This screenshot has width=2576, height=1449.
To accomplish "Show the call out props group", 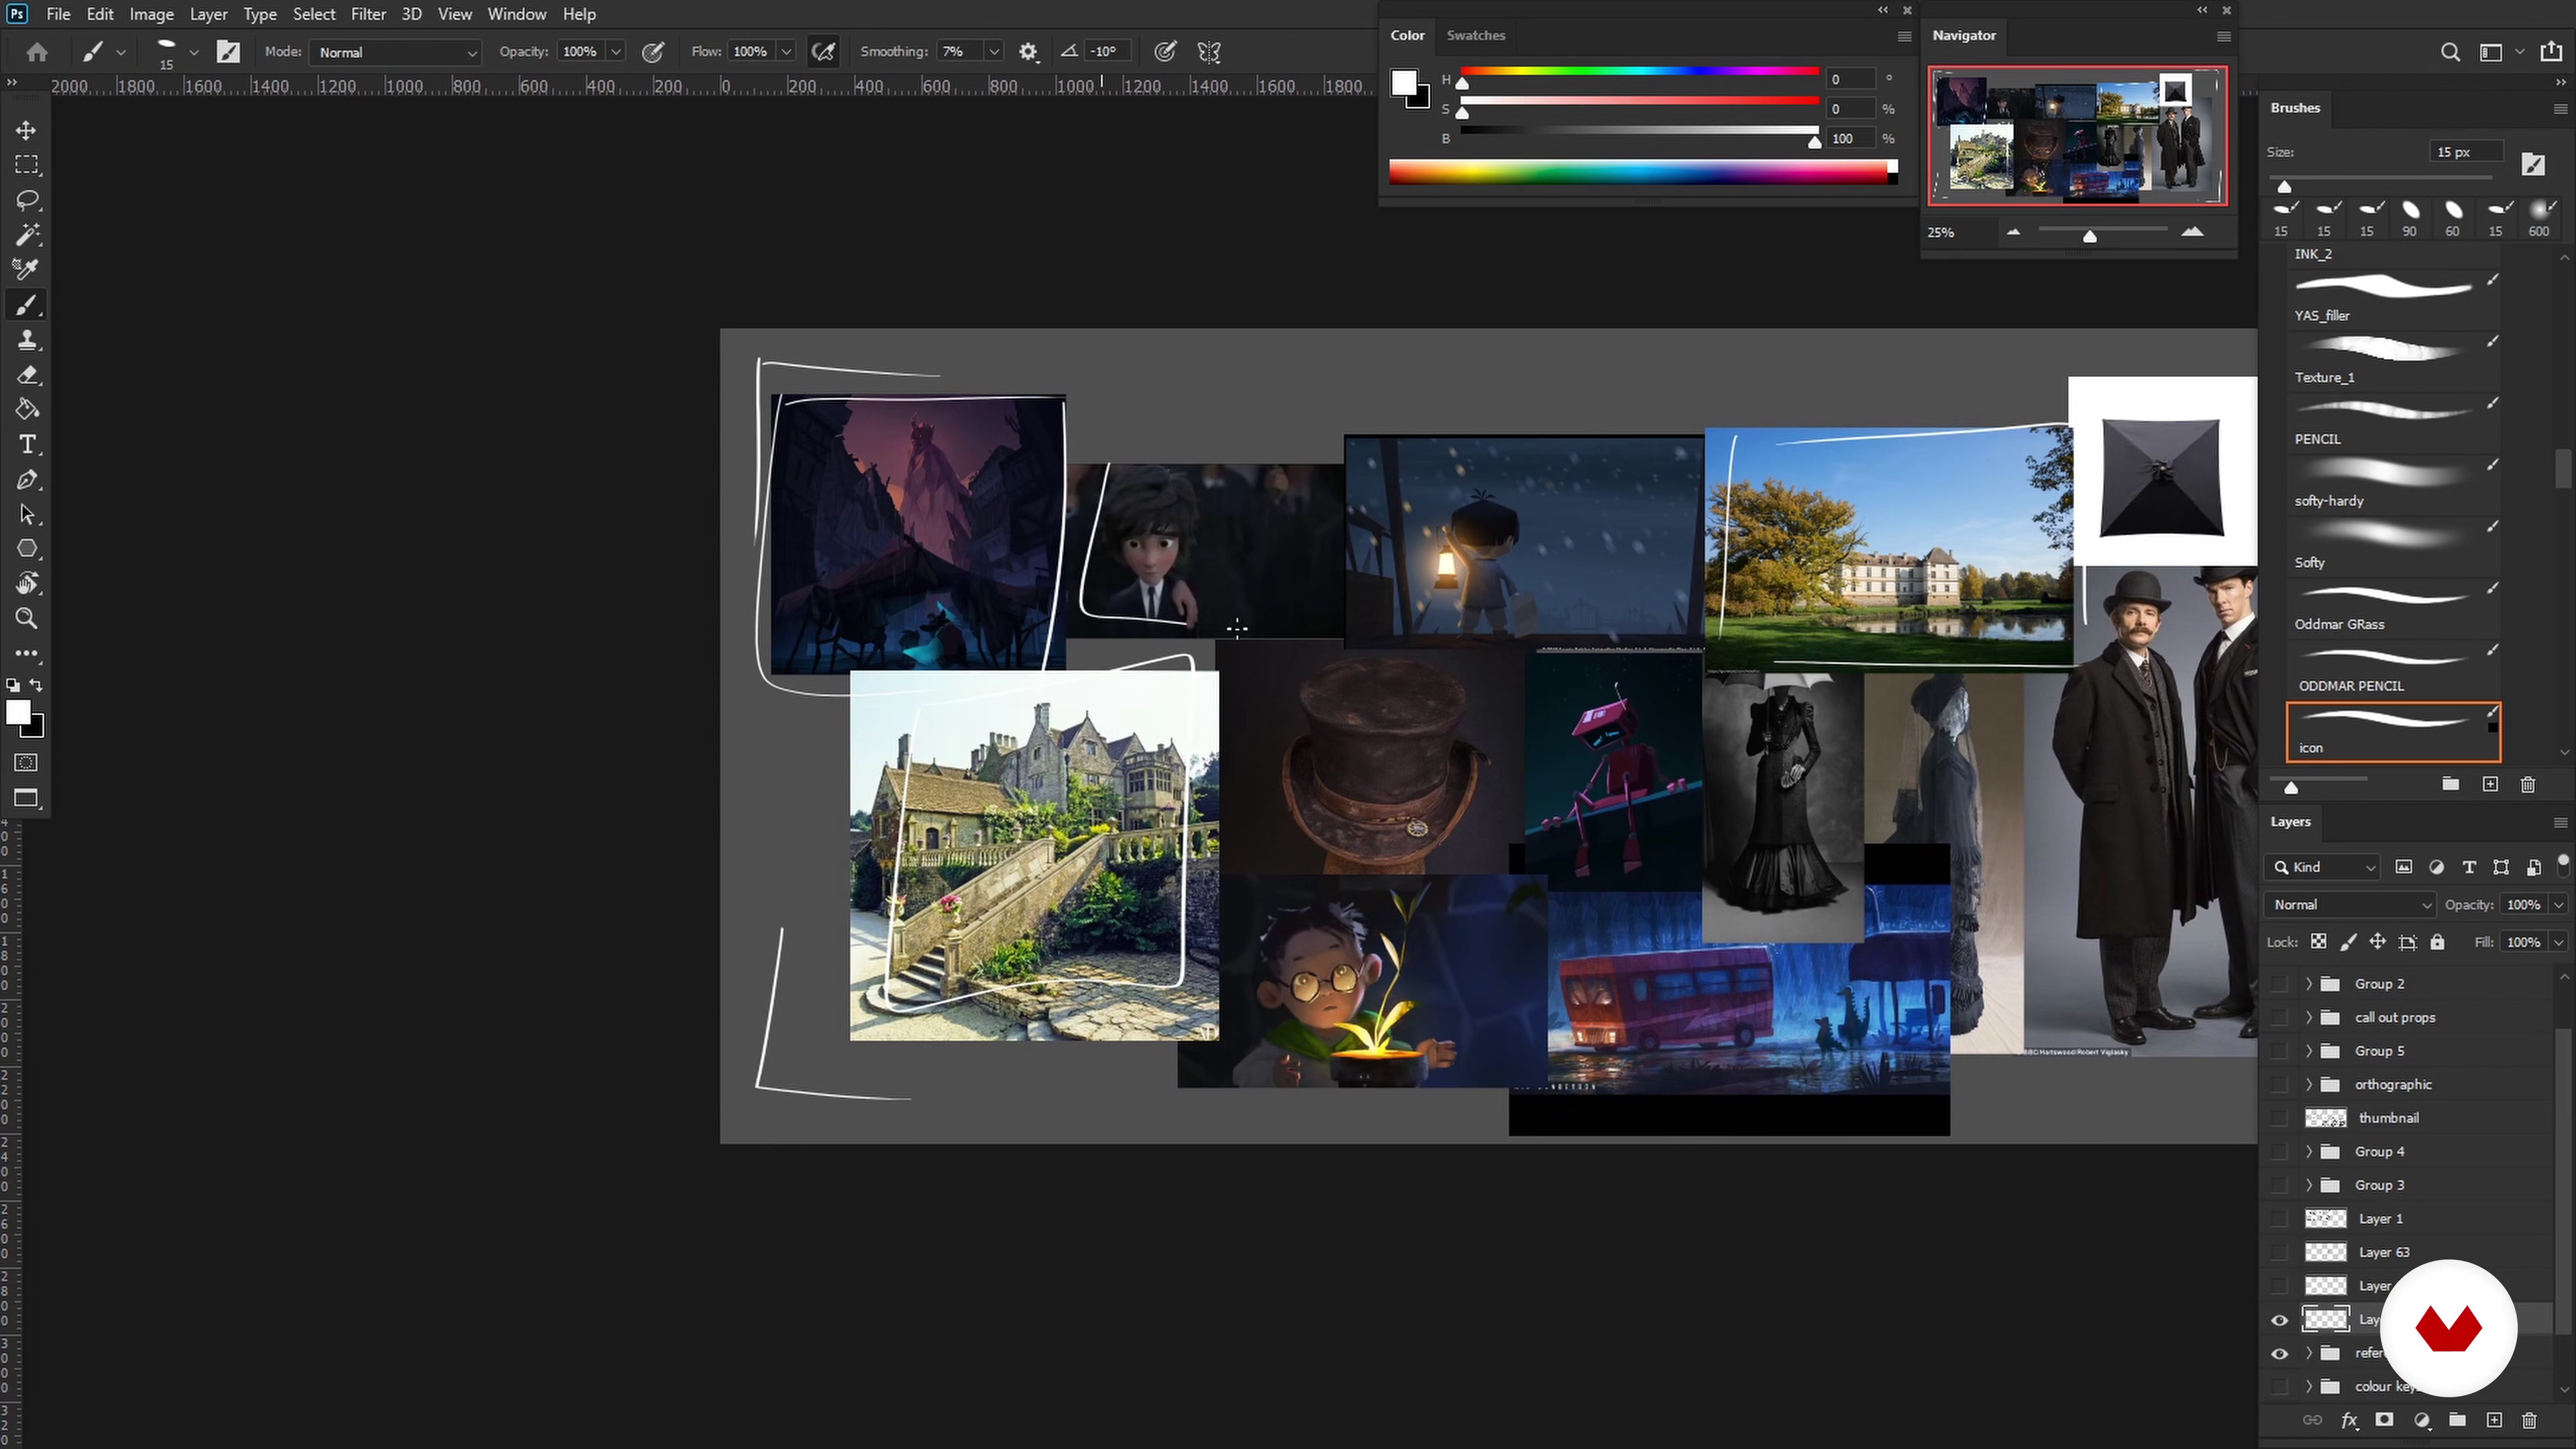I will 2279,1018.
